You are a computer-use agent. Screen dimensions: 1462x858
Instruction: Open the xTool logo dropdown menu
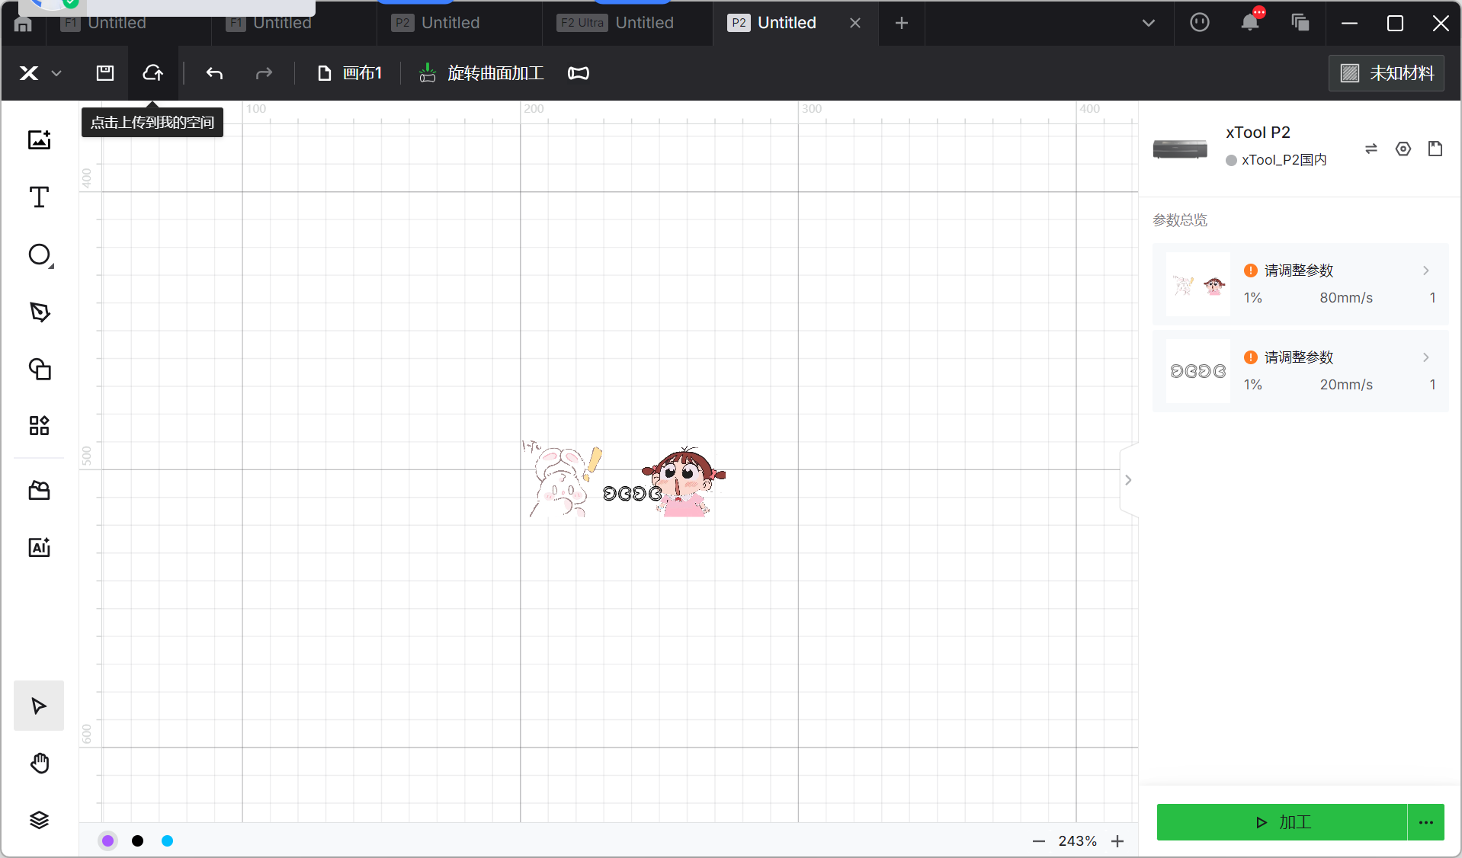pyautogui.click(x=40, y=73)
